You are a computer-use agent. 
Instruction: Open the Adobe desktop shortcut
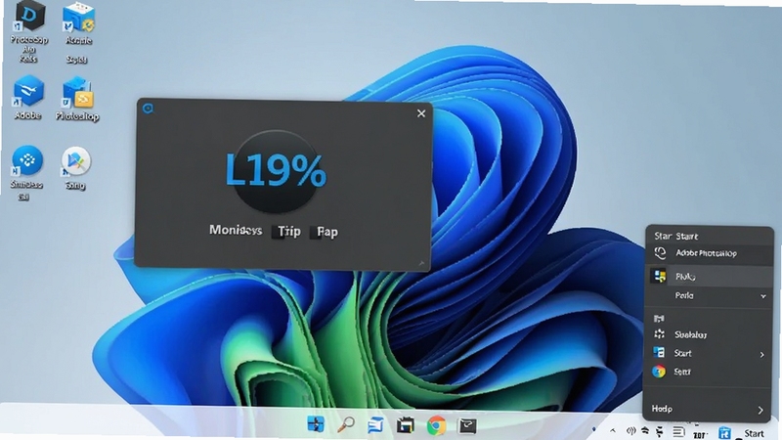tap(28, 97)
